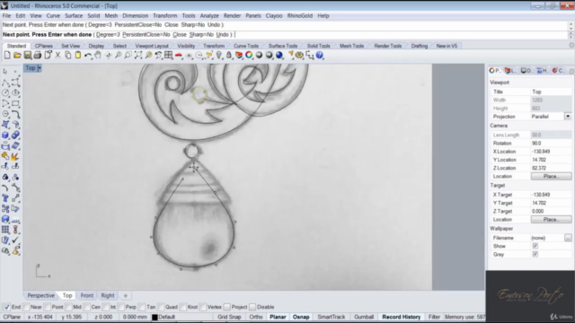This screenshot has width=575, height=323.
Task: Switch to the Right viewport tab
Action: [108, 295]
